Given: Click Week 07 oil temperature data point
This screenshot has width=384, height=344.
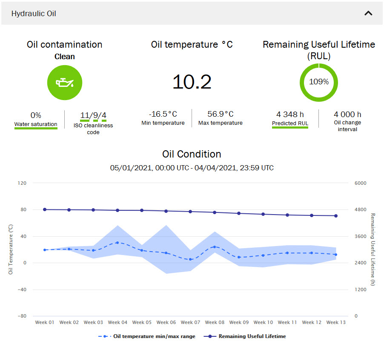Looking at the screenshot, I should tap(190, 259).
